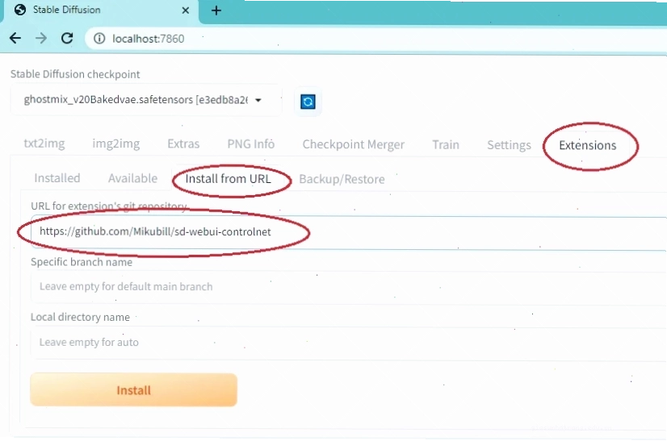
Task: Click the Stable Diffusion browser tab title
Action: 67,10
